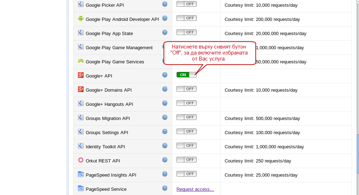Screen dimensions: 359x195
Task: Turn off the Google+ API switch
Action: pos(186,75)
